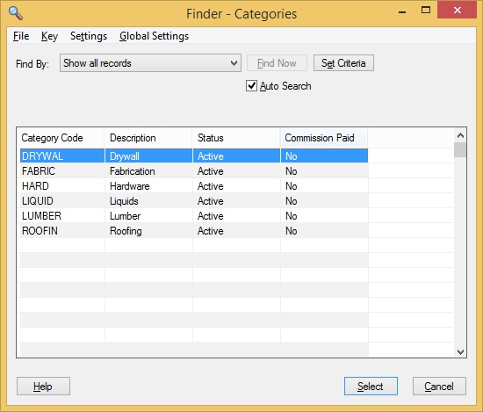Viewport: 483px width, 412px height.
Task: Open the Settings menu
Action: (x=89, y=36)
